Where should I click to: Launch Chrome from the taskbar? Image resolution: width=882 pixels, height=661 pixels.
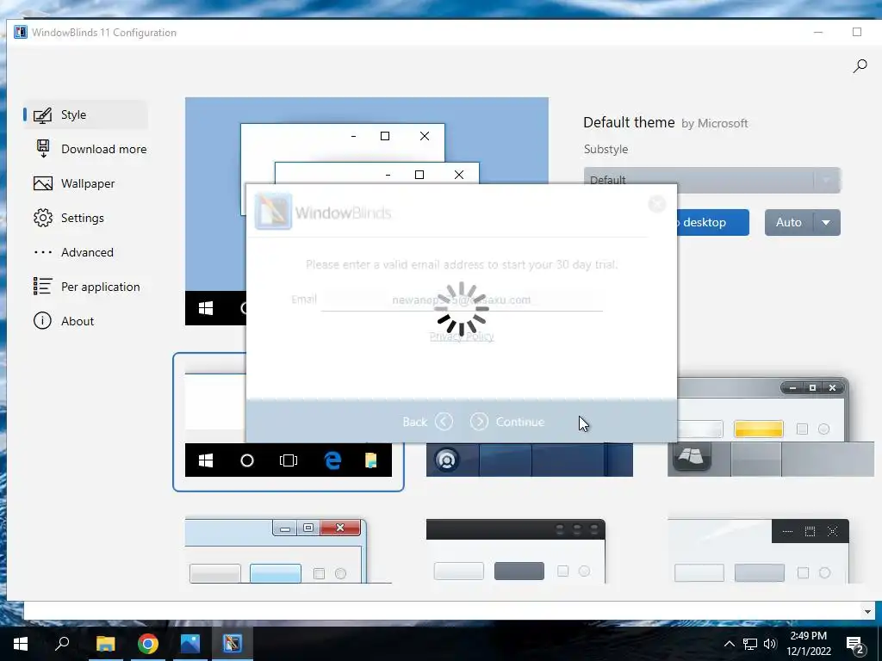tap(148, 644)
